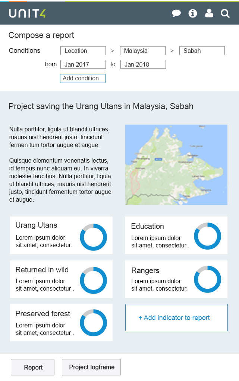The width and height of the screenshot is (239, 381).
Task: Open the user profile icon
Action: coord(209,13)
